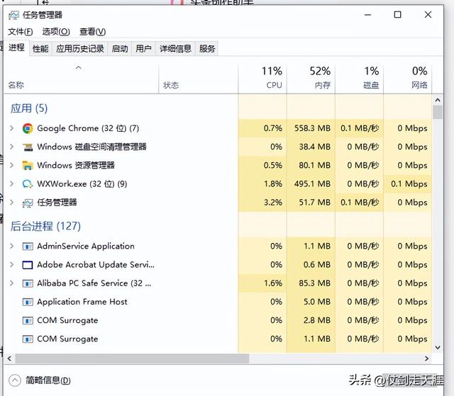This screenshot has width=454, height=396.
Task: Click Chrome's 558.3 MB memory value
Action: (x=312, y=128)
